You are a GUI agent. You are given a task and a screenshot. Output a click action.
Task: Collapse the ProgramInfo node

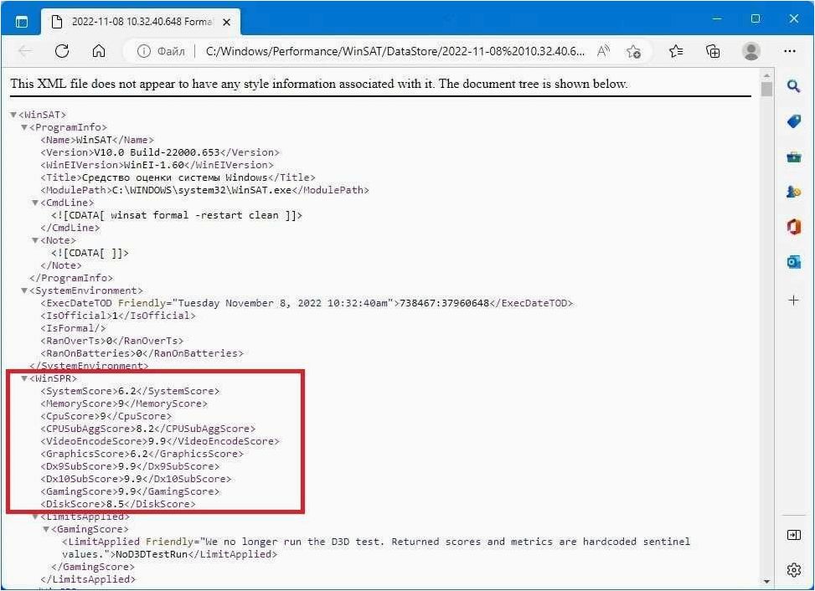click(x=24, y=127)
